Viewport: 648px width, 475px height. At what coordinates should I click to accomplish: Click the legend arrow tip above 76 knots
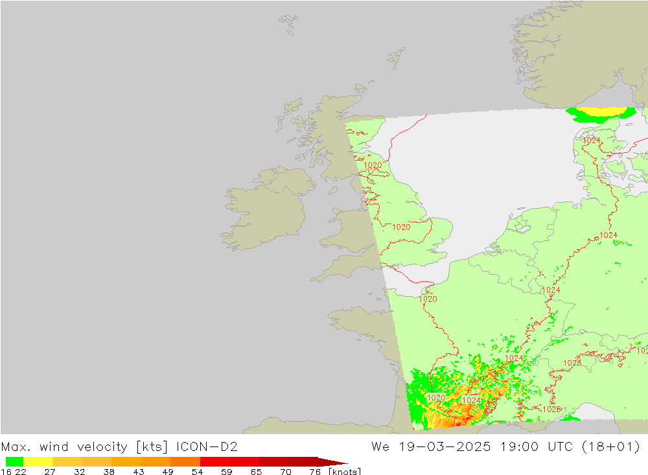click(332, 462)
